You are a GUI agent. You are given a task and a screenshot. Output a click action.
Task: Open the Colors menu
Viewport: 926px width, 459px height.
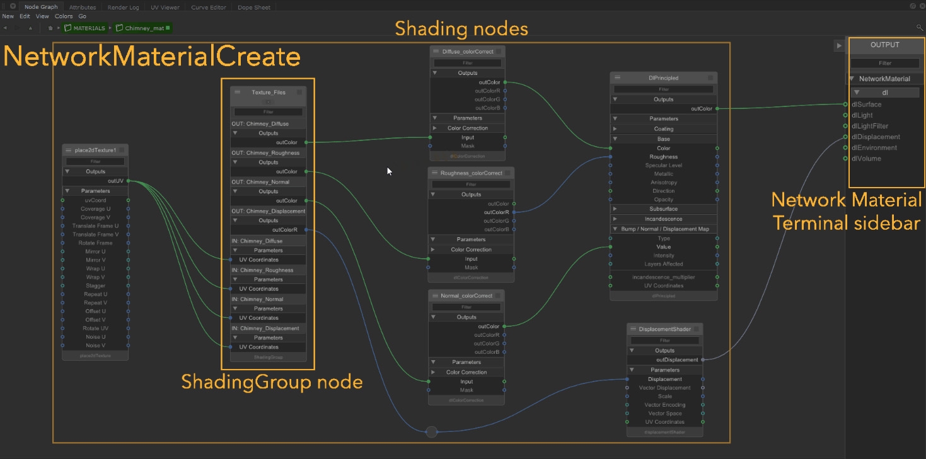[64, 16]
